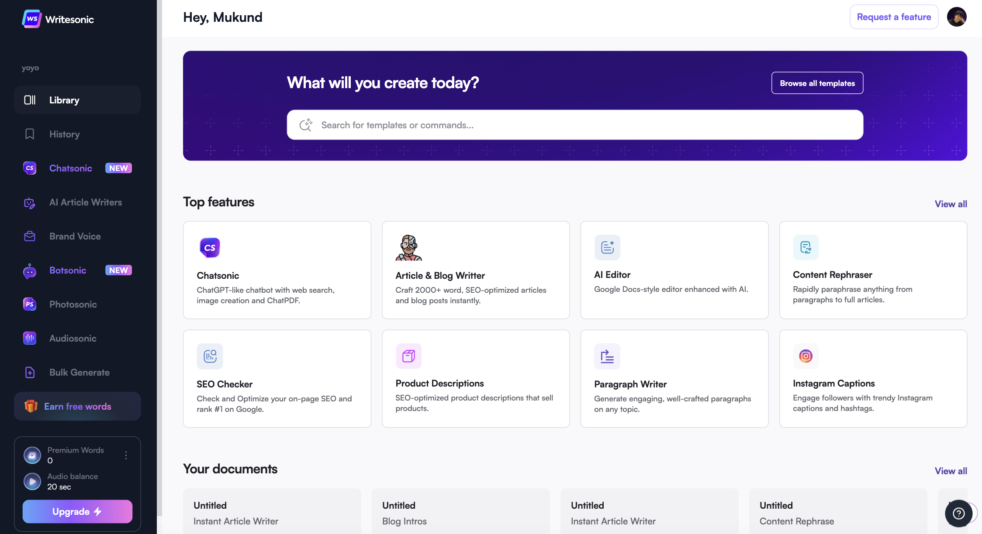The image size is (982, 534).
Task: Click the History bookmark icon
Action: pos(29,134)
